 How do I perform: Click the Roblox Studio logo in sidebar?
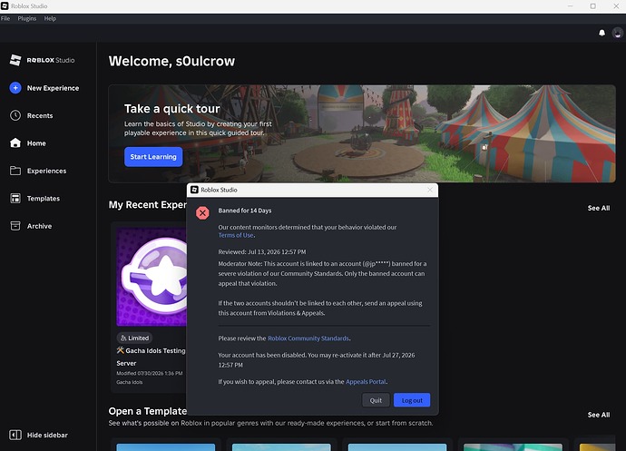tap(42, 60)
